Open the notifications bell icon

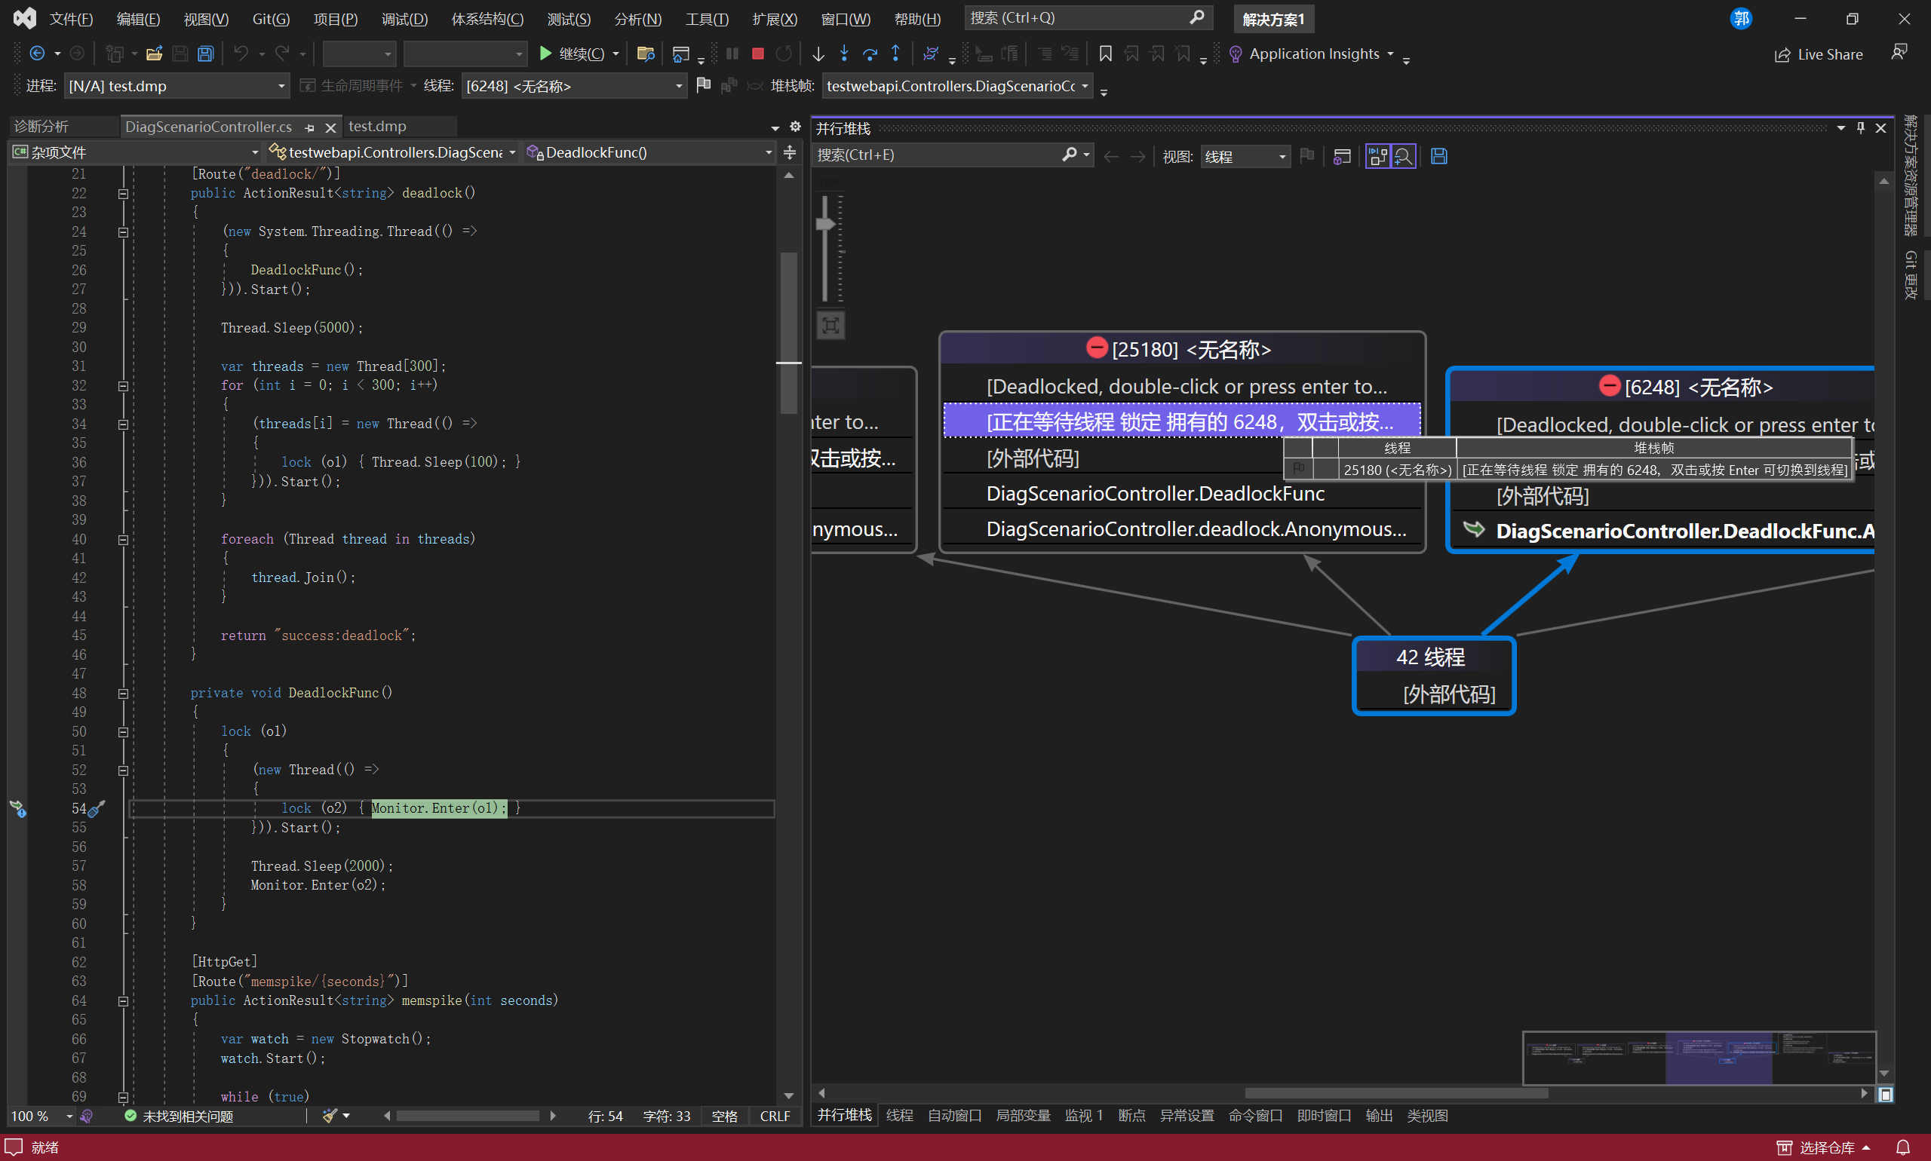tap(1903, 1147)
